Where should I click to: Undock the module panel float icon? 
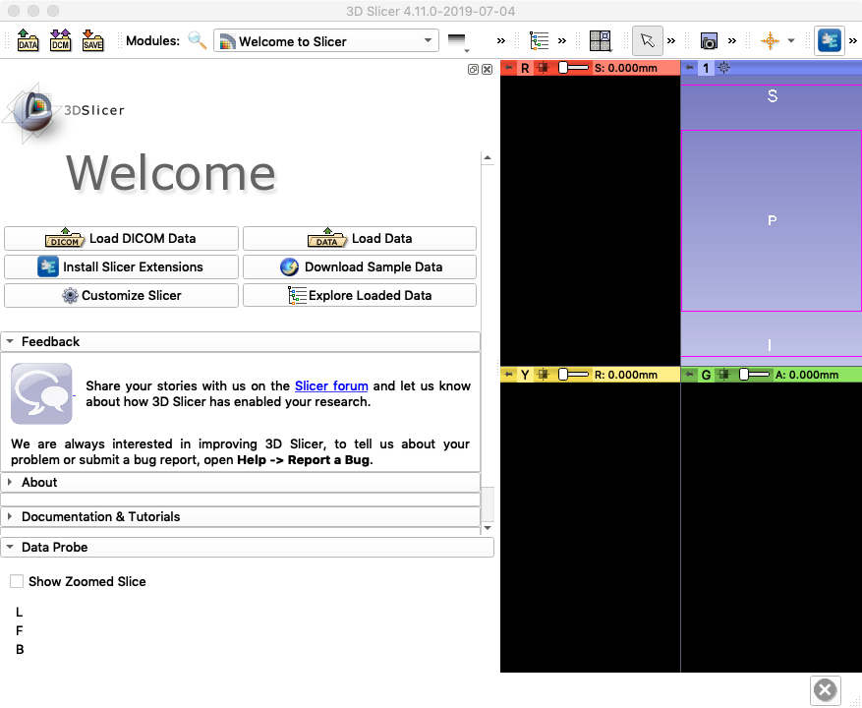point(473,69)
